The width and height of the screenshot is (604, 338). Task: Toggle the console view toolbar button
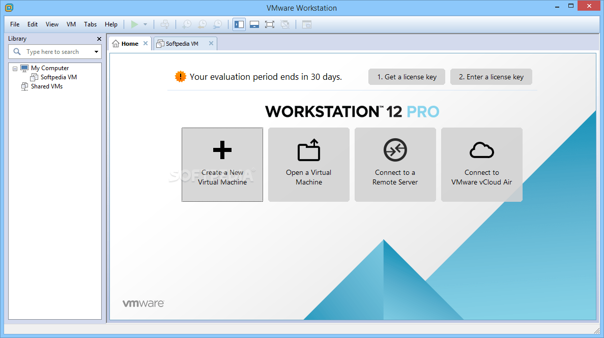tap(306, 24)
